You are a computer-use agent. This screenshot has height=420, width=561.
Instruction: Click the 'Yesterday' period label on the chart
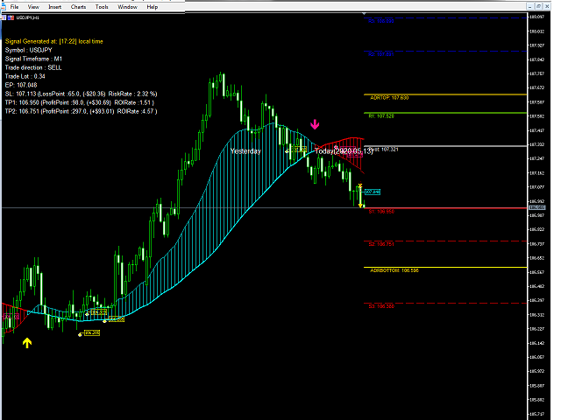coord(245,151)
